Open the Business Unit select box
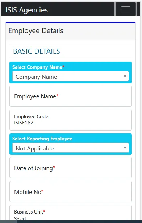This screenshot has height=223, width=142. click(x=71, y=214)
